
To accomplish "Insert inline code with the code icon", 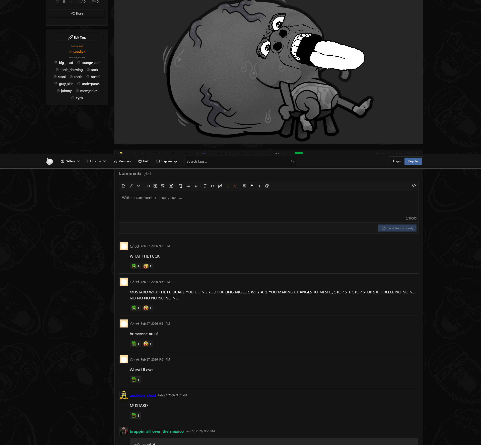I will click(x=213, y=186).
